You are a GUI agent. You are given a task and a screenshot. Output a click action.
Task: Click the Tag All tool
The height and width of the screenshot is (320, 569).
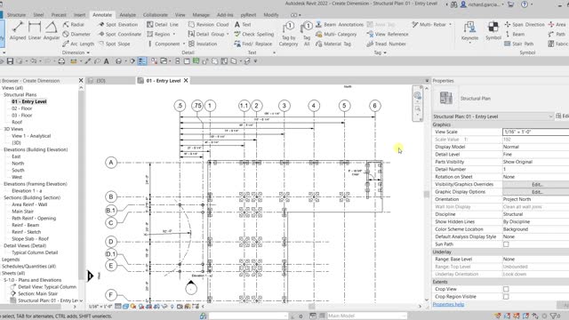point(307,34)
